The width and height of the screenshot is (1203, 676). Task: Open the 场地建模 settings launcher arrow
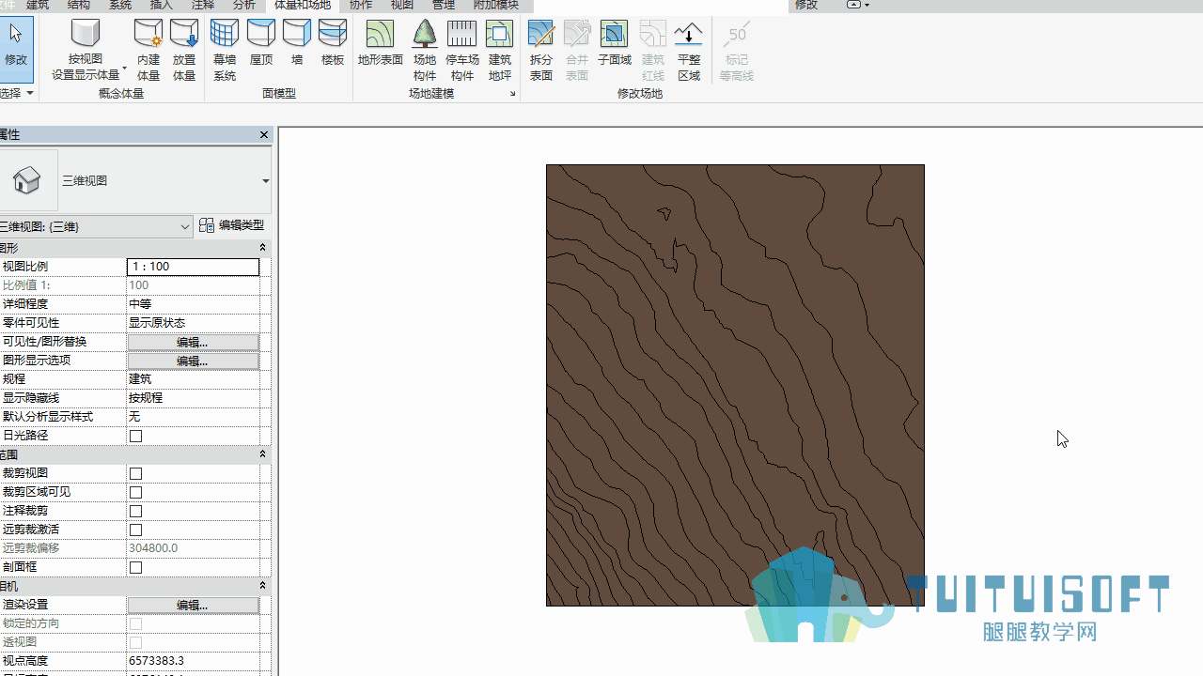pyautogui.click(x=513, y=94)
